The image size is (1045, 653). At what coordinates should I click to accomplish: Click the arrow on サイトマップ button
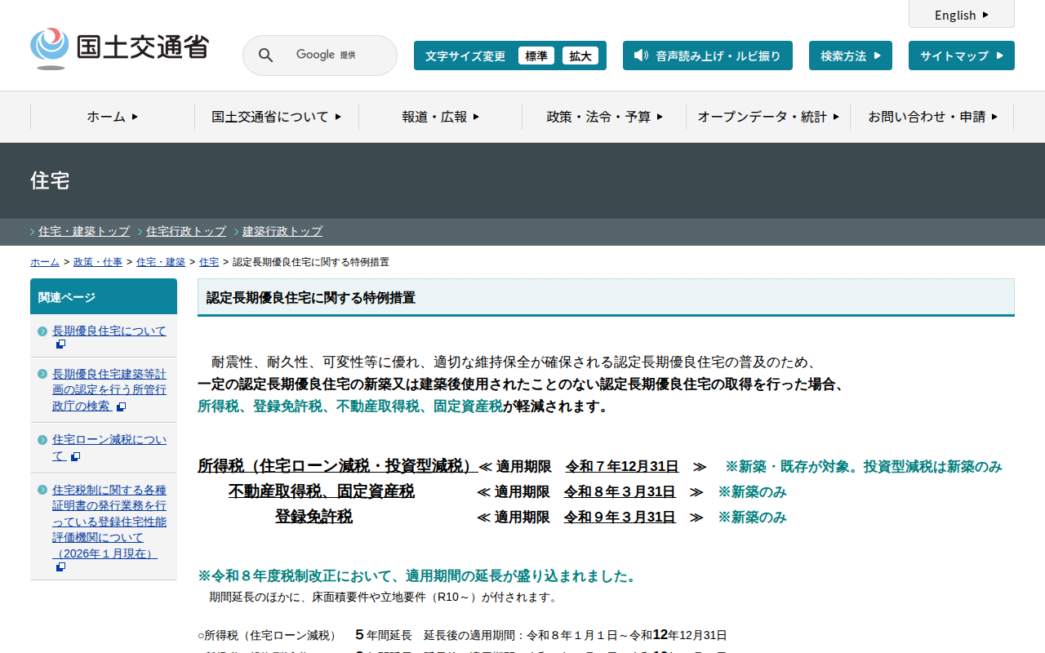tap(1000, 56)
